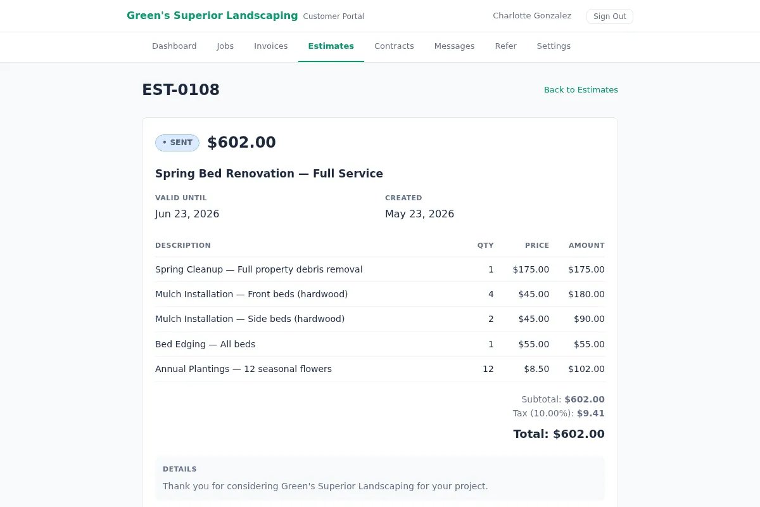Click the Total: $602.00 line
This screenshot has height=507, width=760.
click(x=559, y=434)
